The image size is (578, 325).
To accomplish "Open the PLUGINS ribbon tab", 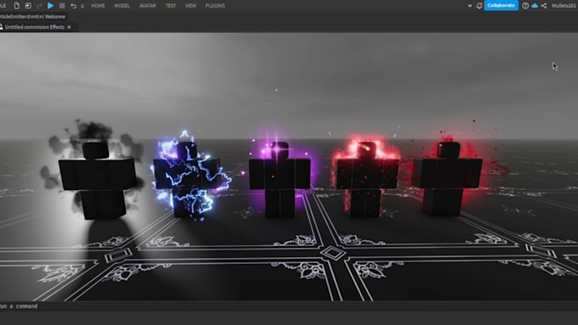I will [x=215, y=6].
